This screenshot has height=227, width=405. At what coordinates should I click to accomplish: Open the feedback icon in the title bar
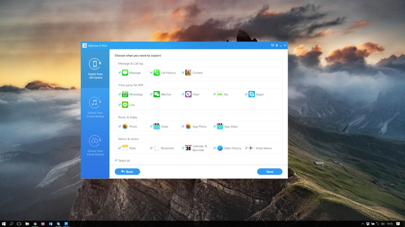coord(273,45)
